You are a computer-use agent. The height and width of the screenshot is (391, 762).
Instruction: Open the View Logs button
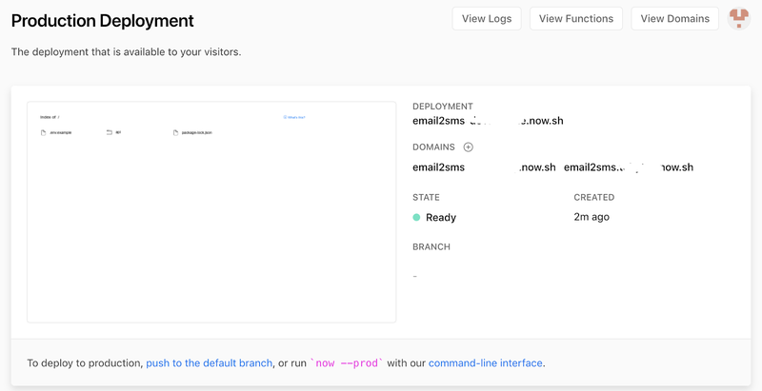point(487,19)
